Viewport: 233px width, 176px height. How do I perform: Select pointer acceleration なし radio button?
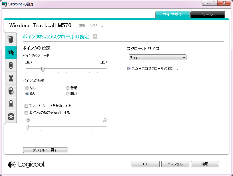(x=27, y=88)
